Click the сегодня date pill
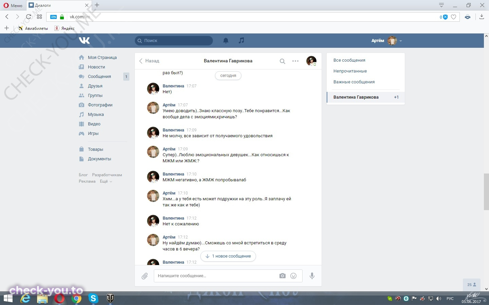 point(228,76)
